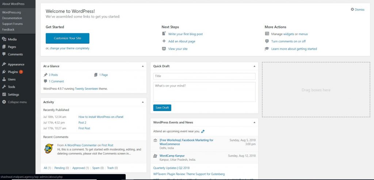374x180 pixels.
Task: Click the Users person icon
Action: (x=4, y=79)
